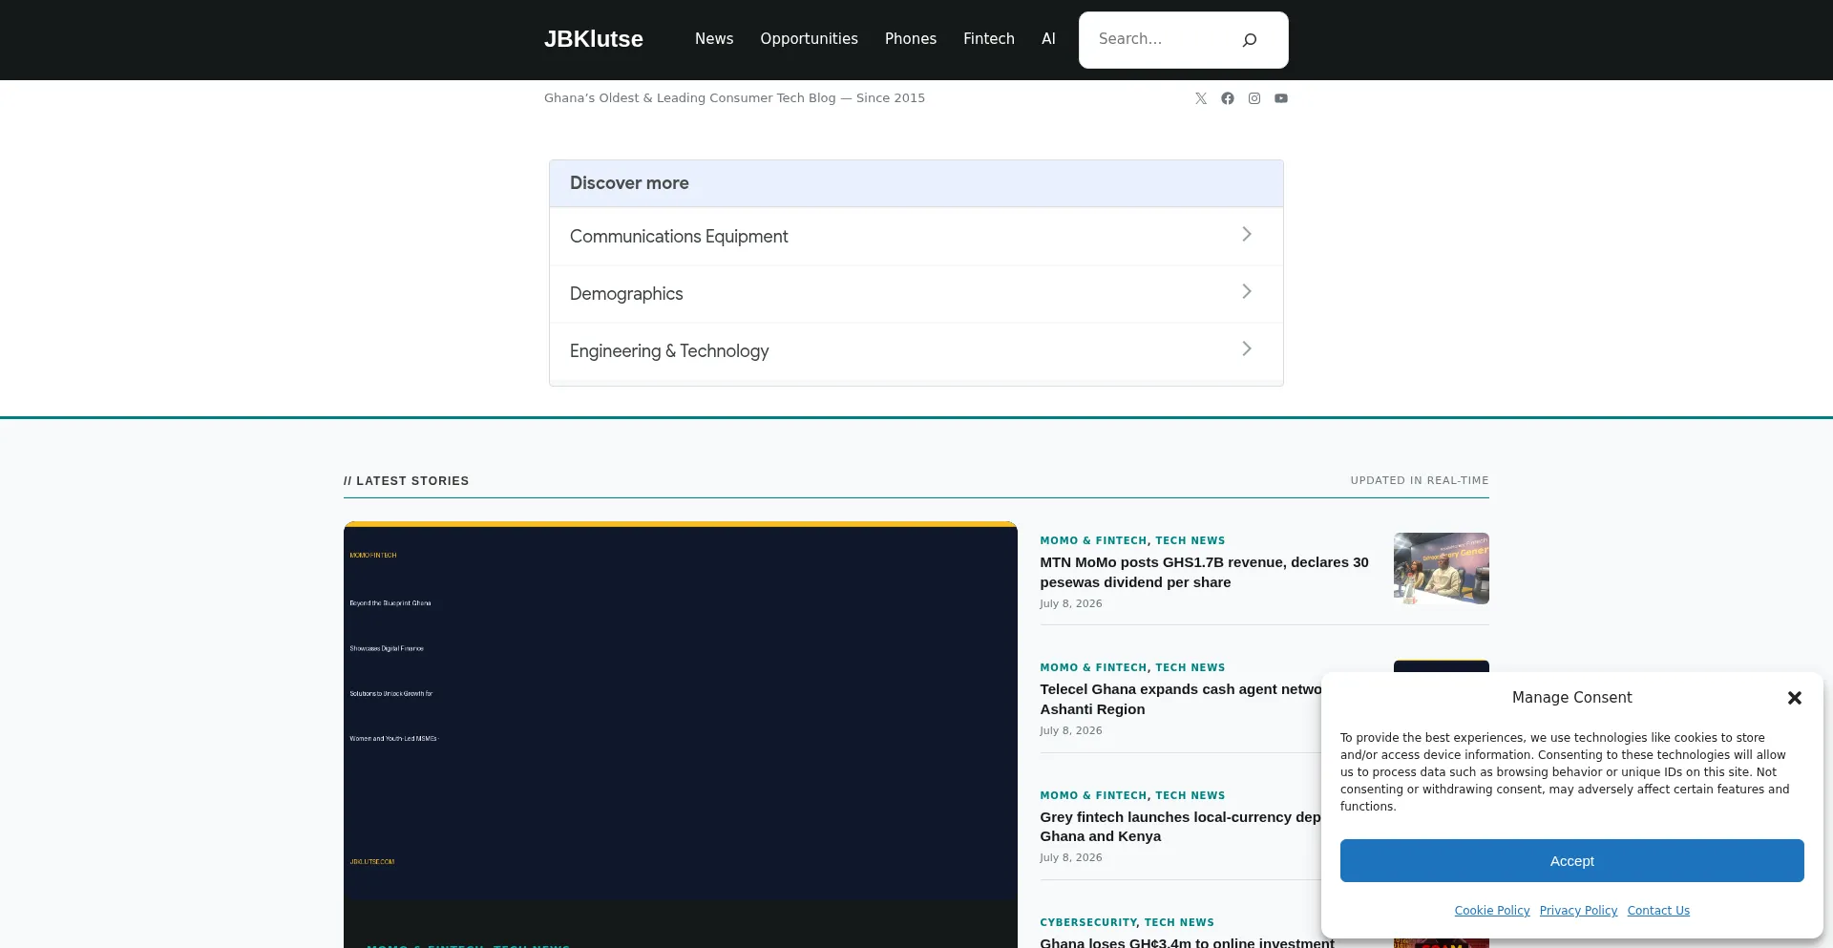This screenshot has height=948, width=1833.
Task: Open the AI menu item
Action: tap(1048, 39)
